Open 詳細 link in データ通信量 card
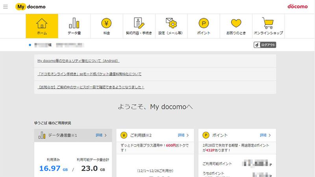Screen dimensions: 315x177 99,135
